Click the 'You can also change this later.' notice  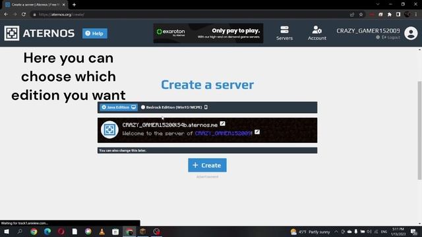pos(207,151)
